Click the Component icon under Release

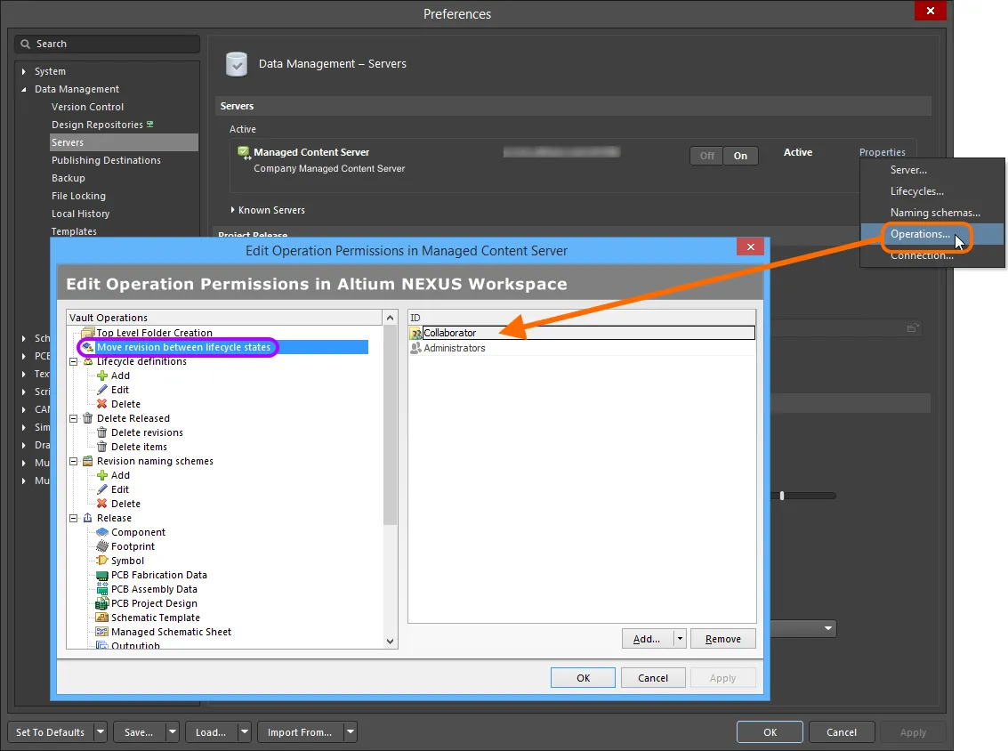pos(102,532)
